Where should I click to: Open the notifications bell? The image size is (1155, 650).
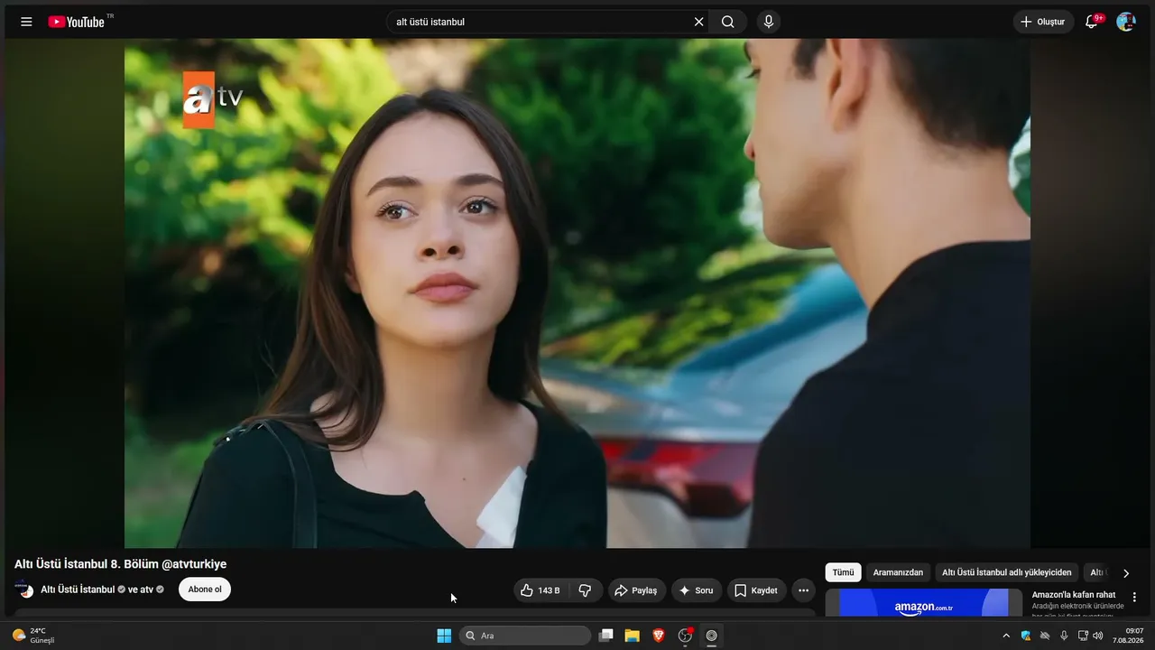tap(1092, 22)
